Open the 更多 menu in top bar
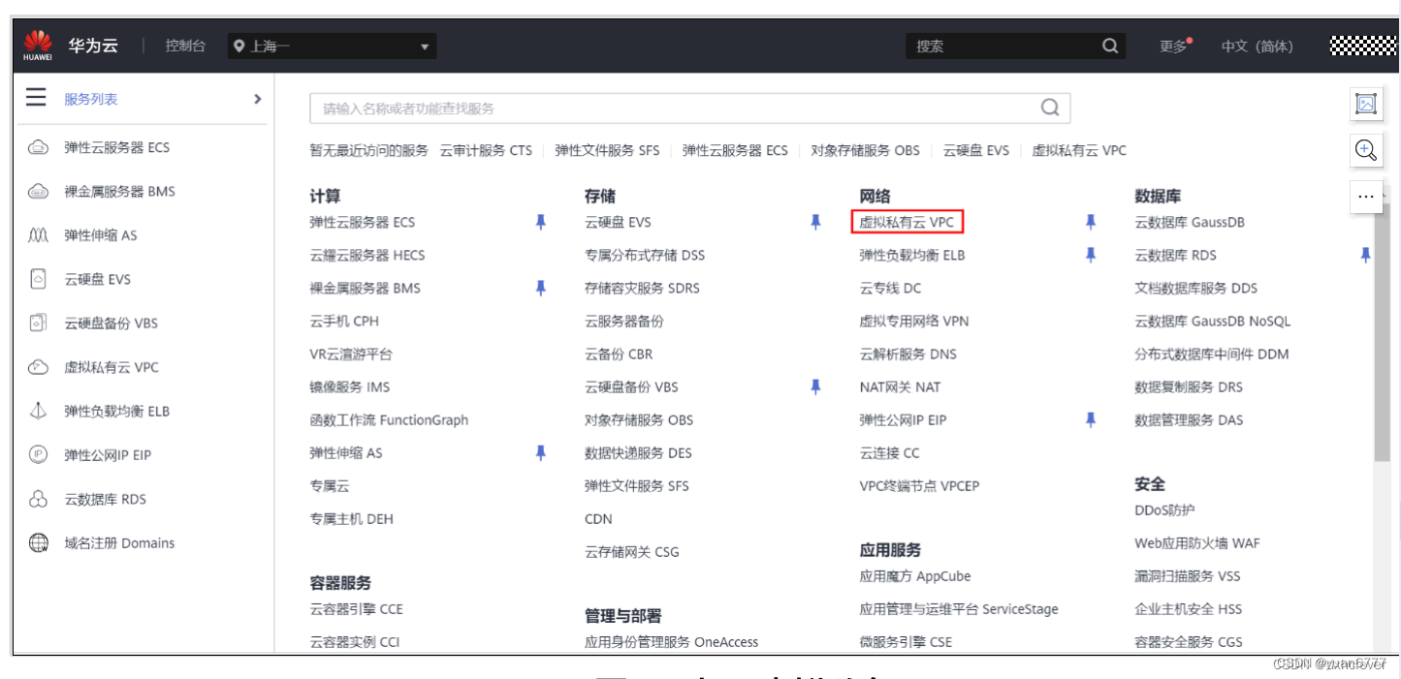 [1175, 46]
